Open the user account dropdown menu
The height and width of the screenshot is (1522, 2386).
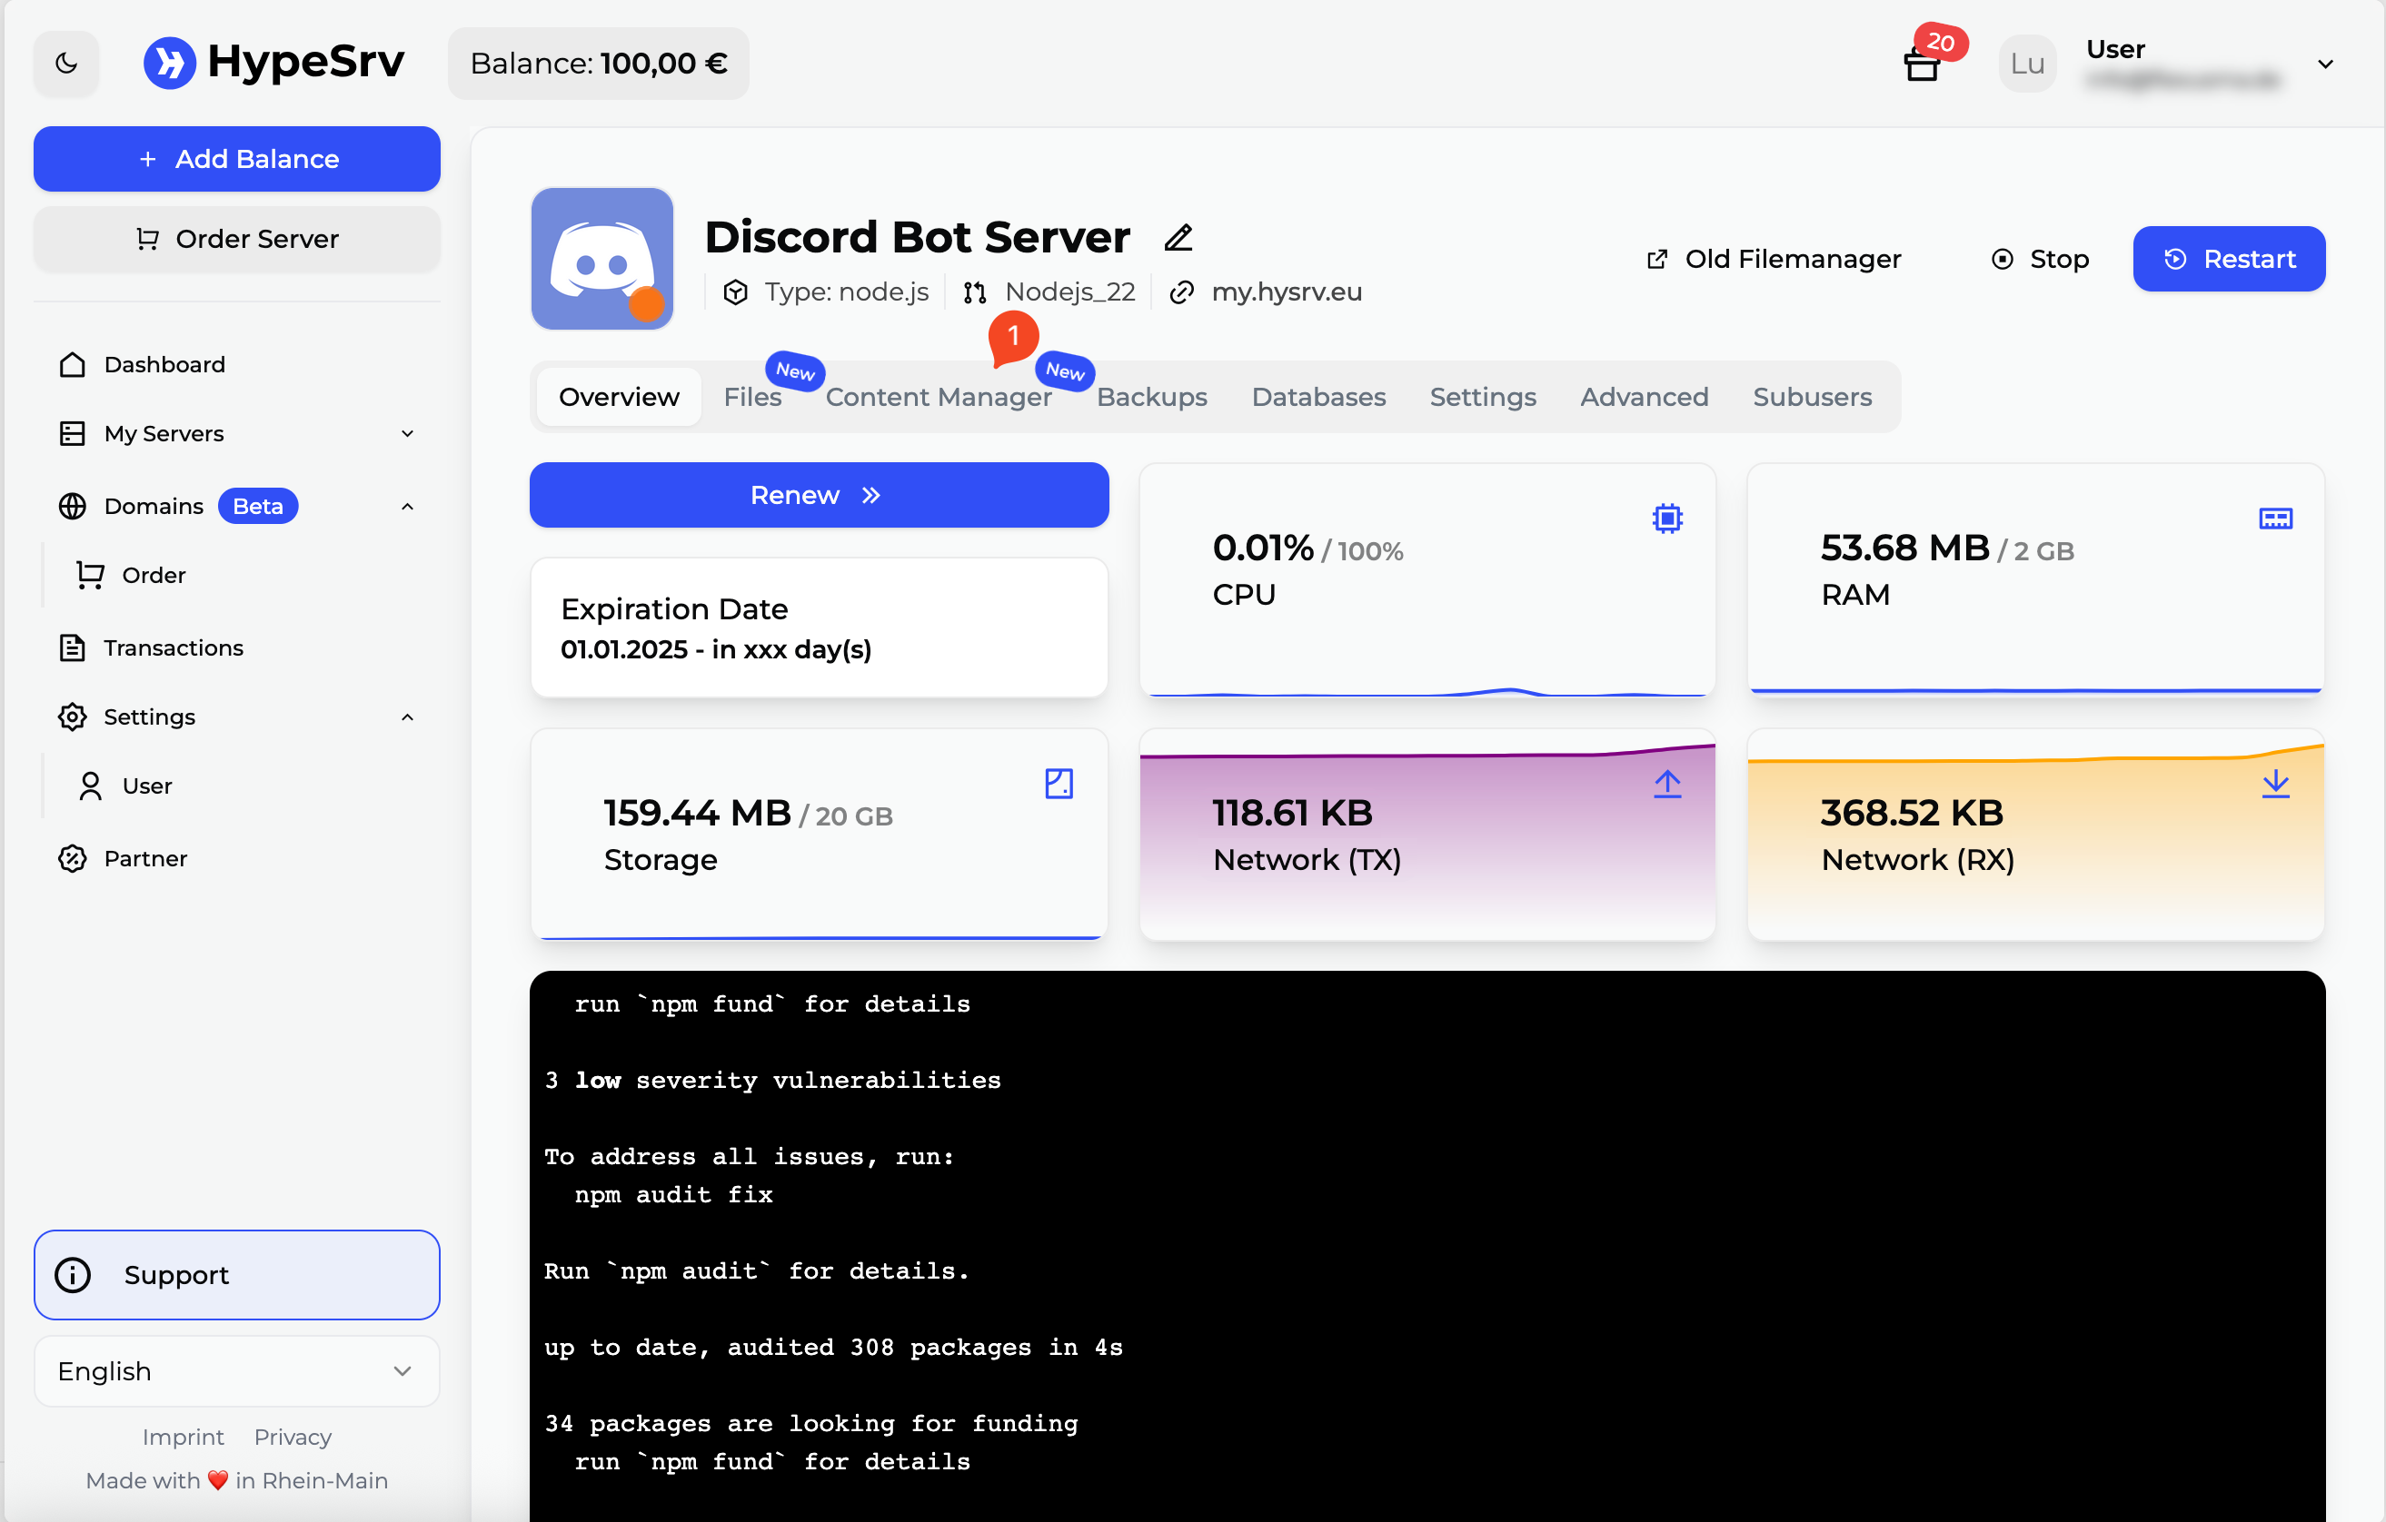2324,64
